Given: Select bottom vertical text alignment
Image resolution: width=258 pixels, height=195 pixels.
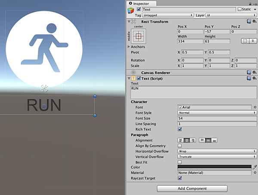Looking at the screenshot, I should 214,140.
